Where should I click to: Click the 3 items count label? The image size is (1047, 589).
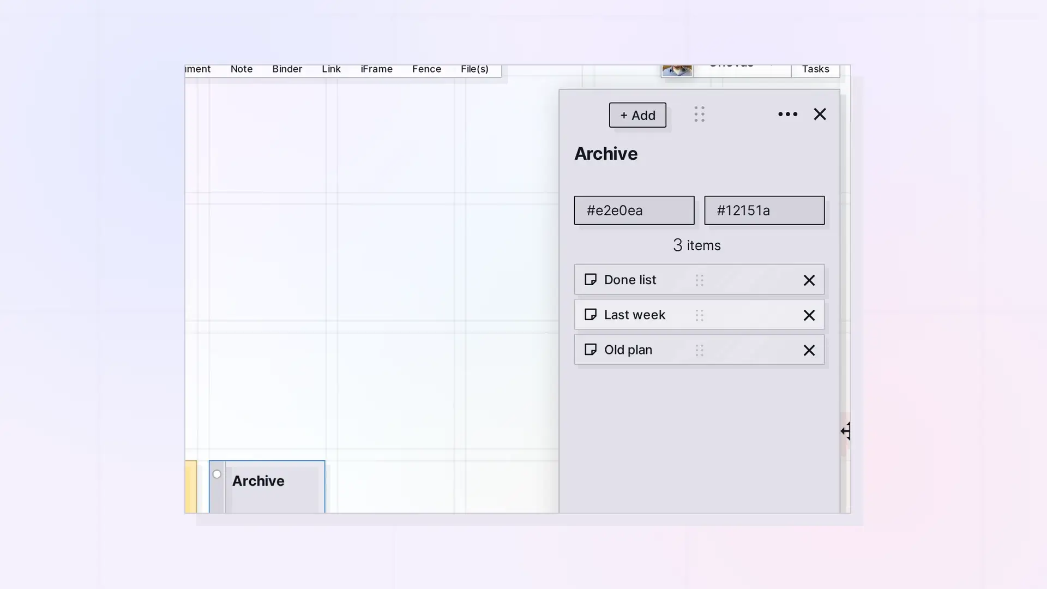coord(697,245)
